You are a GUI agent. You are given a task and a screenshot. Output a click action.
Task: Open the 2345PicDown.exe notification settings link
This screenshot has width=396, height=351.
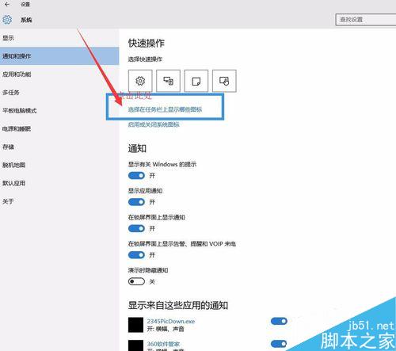coord(171,321)
